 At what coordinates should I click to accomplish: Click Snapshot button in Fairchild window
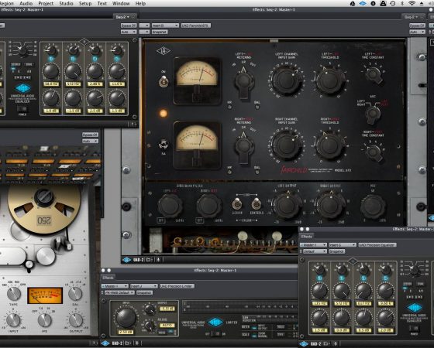point(160,32)
